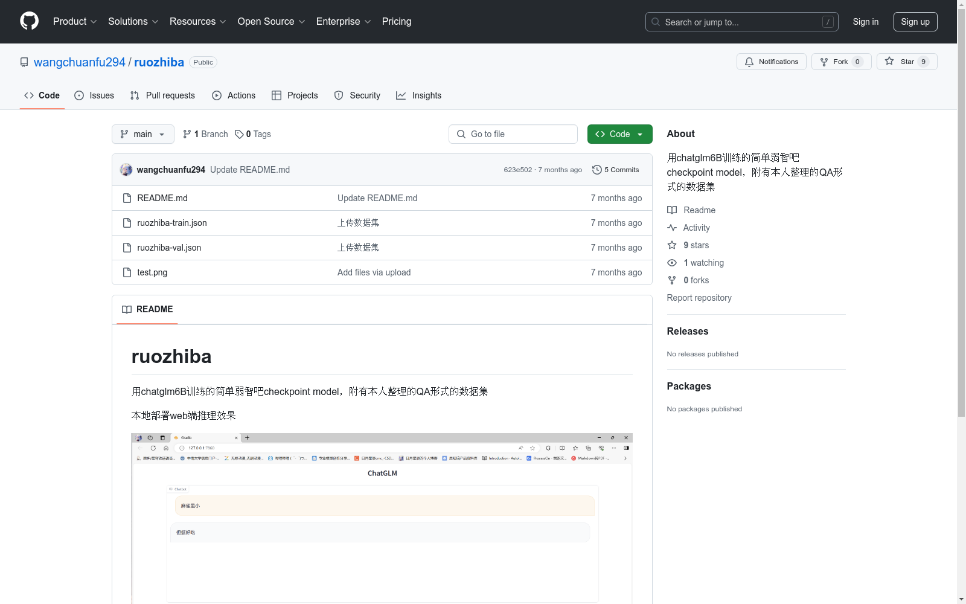Open wangchuanfu294 owner profile link
This screenshot has height=604, width=966.
(x=80, y=62)
